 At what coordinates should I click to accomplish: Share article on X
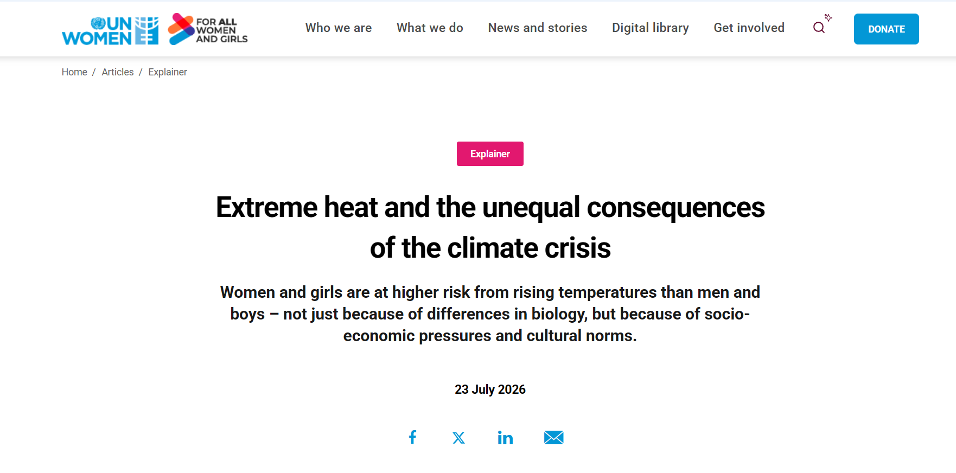coord(458,438)
